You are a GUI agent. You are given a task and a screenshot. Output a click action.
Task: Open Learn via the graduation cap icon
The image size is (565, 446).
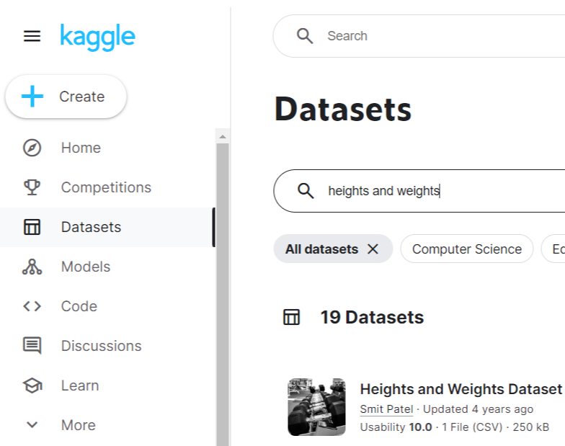32,385
